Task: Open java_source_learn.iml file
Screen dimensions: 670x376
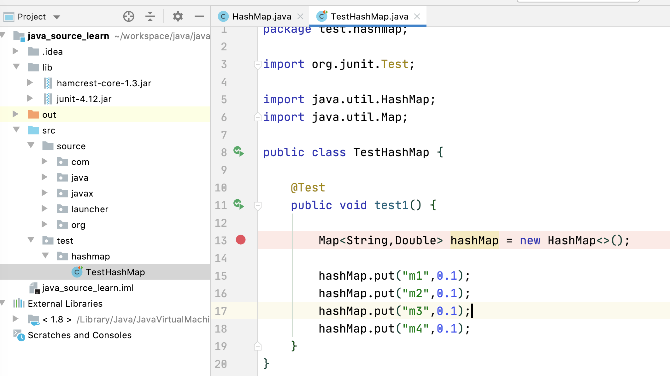Action: pyautogui.click(x=88, y=288)
